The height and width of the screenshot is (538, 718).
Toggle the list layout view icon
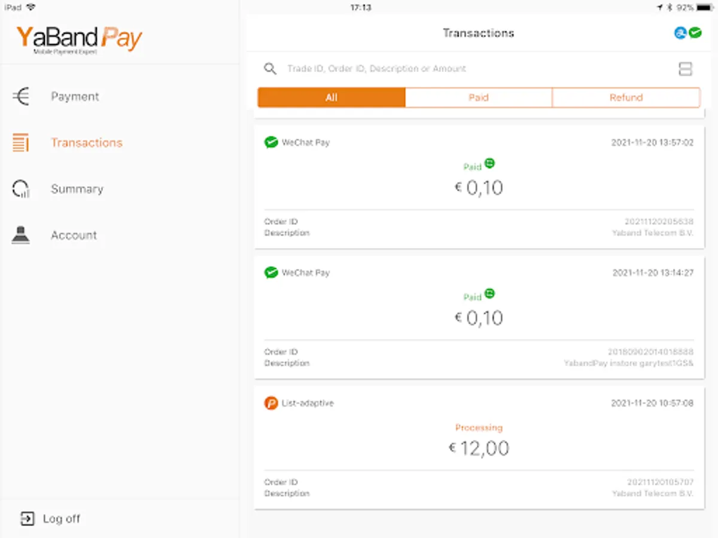tap(685, 69)
